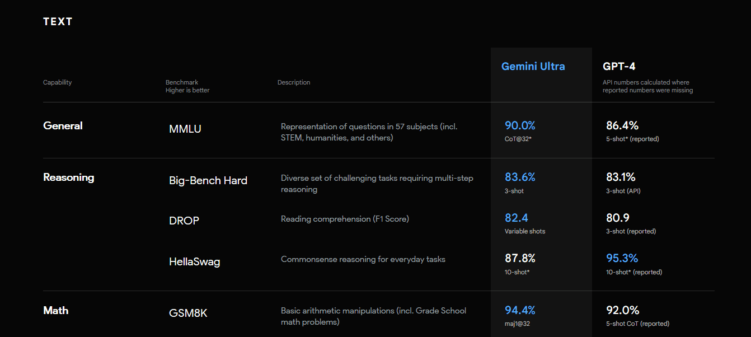Screen dimensions: 751x337
Task: Select Gemini Ultra's 83.6% Big-Bench score
Action: (x=520, y=177)
